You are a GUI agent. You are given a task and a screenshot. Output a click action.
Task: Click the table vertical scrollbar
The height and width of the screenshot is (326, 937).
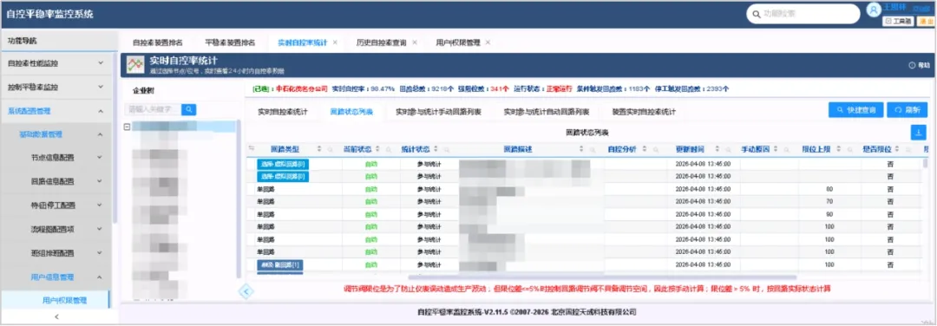click(x=925, y=164)
